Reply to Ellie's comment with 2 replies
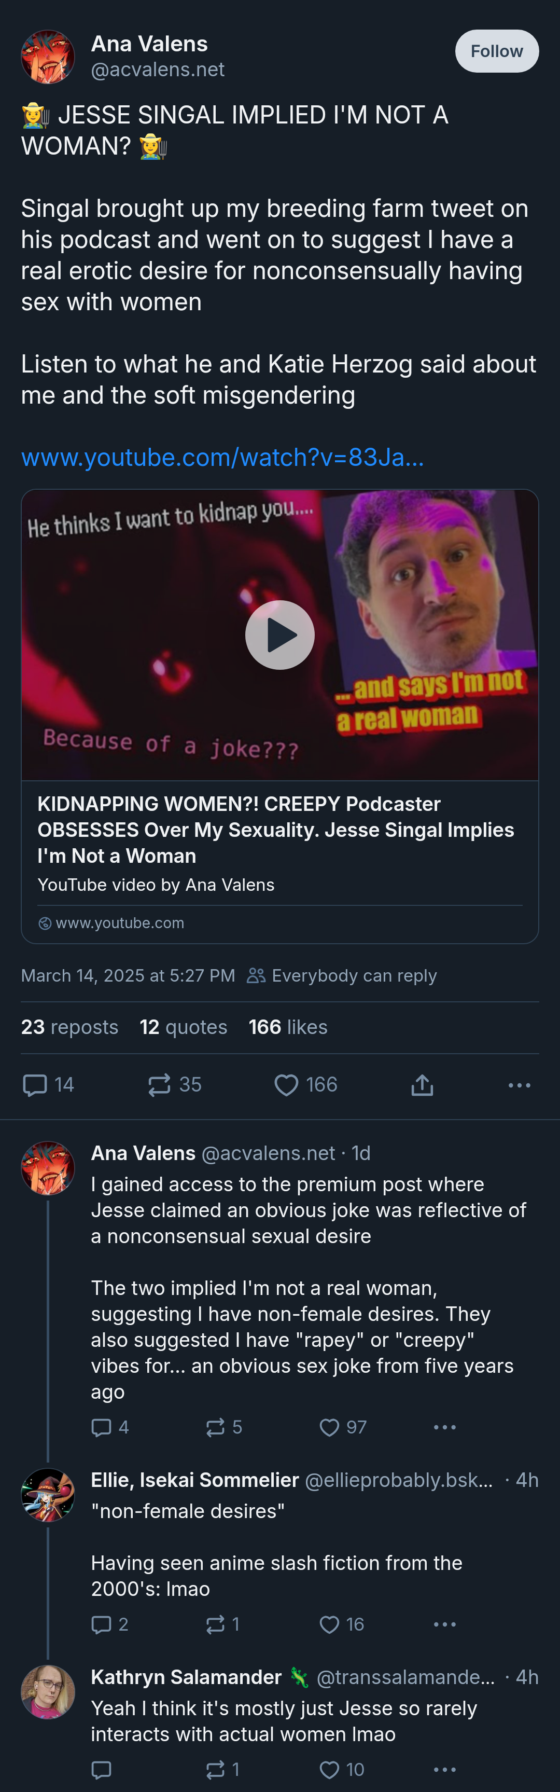560x1792 pixels. pyautogui.click(x=110, y=1624)
